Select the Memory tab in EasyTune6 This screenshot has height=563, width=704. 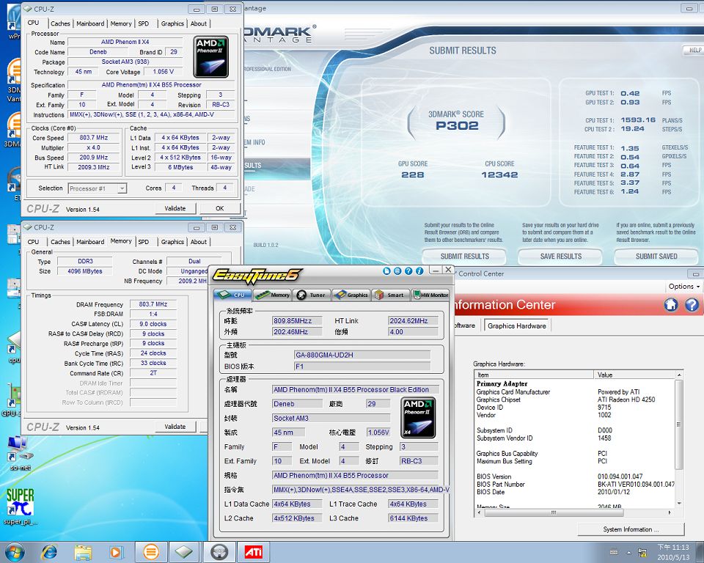click(x=273, y=295)
